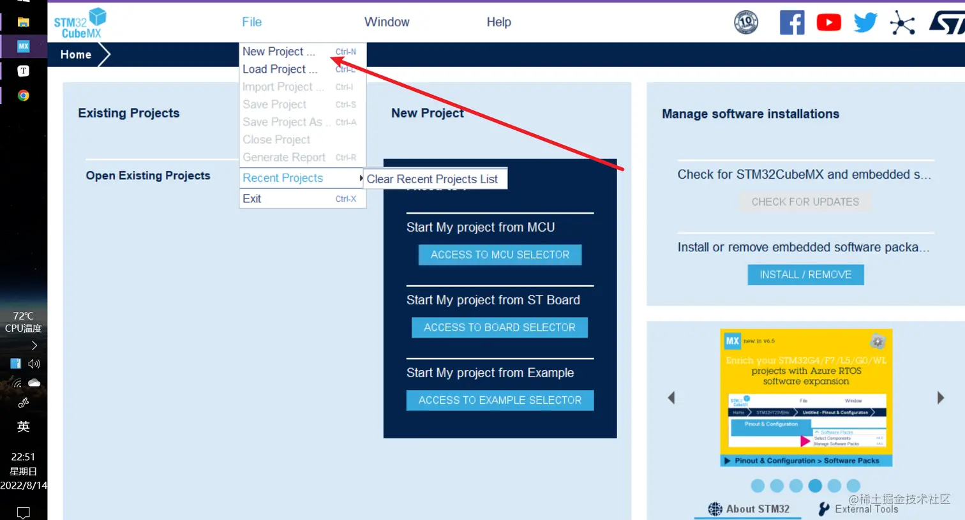Click the 英 input method indicator
The width and height of the screenshot is (965, 520).
[x=24, y=426]
